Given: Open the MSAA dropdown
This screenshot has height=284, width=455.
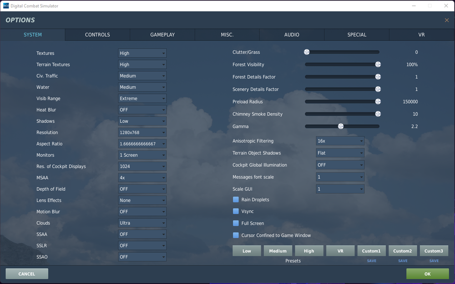Looking at the screenshot, I should tap(142, 177).
